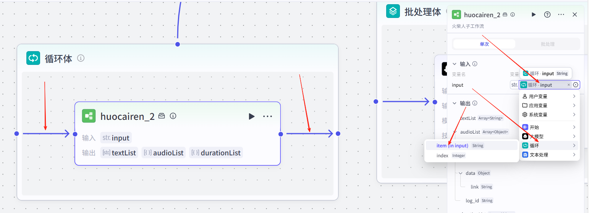Screen dimensions: 589x213
Task: Open the 大模型 variable submenu
Action: [x=549, y=136]
